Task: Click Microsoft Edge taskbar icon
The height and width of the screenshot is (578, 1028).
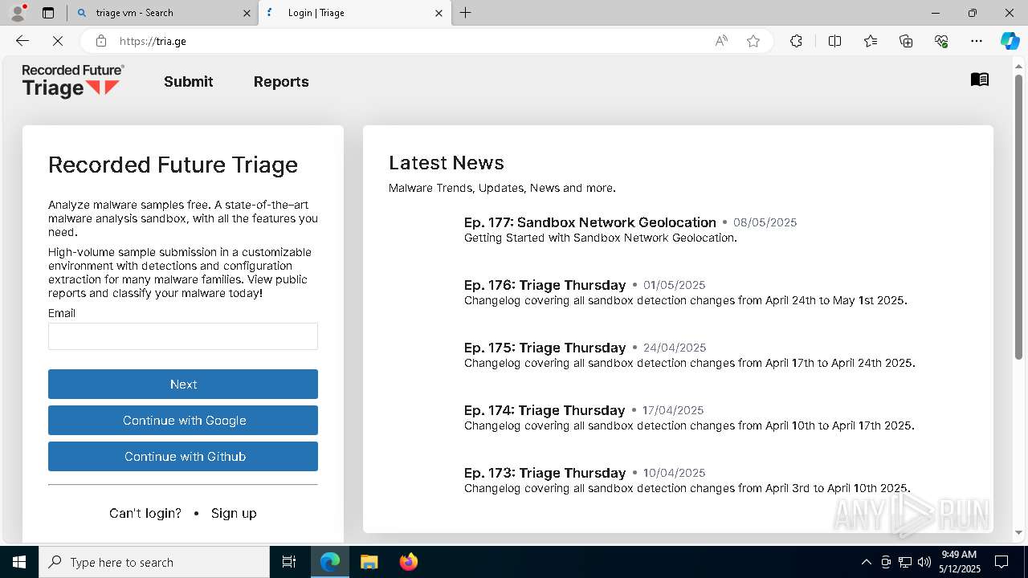Action: point(330,562)
